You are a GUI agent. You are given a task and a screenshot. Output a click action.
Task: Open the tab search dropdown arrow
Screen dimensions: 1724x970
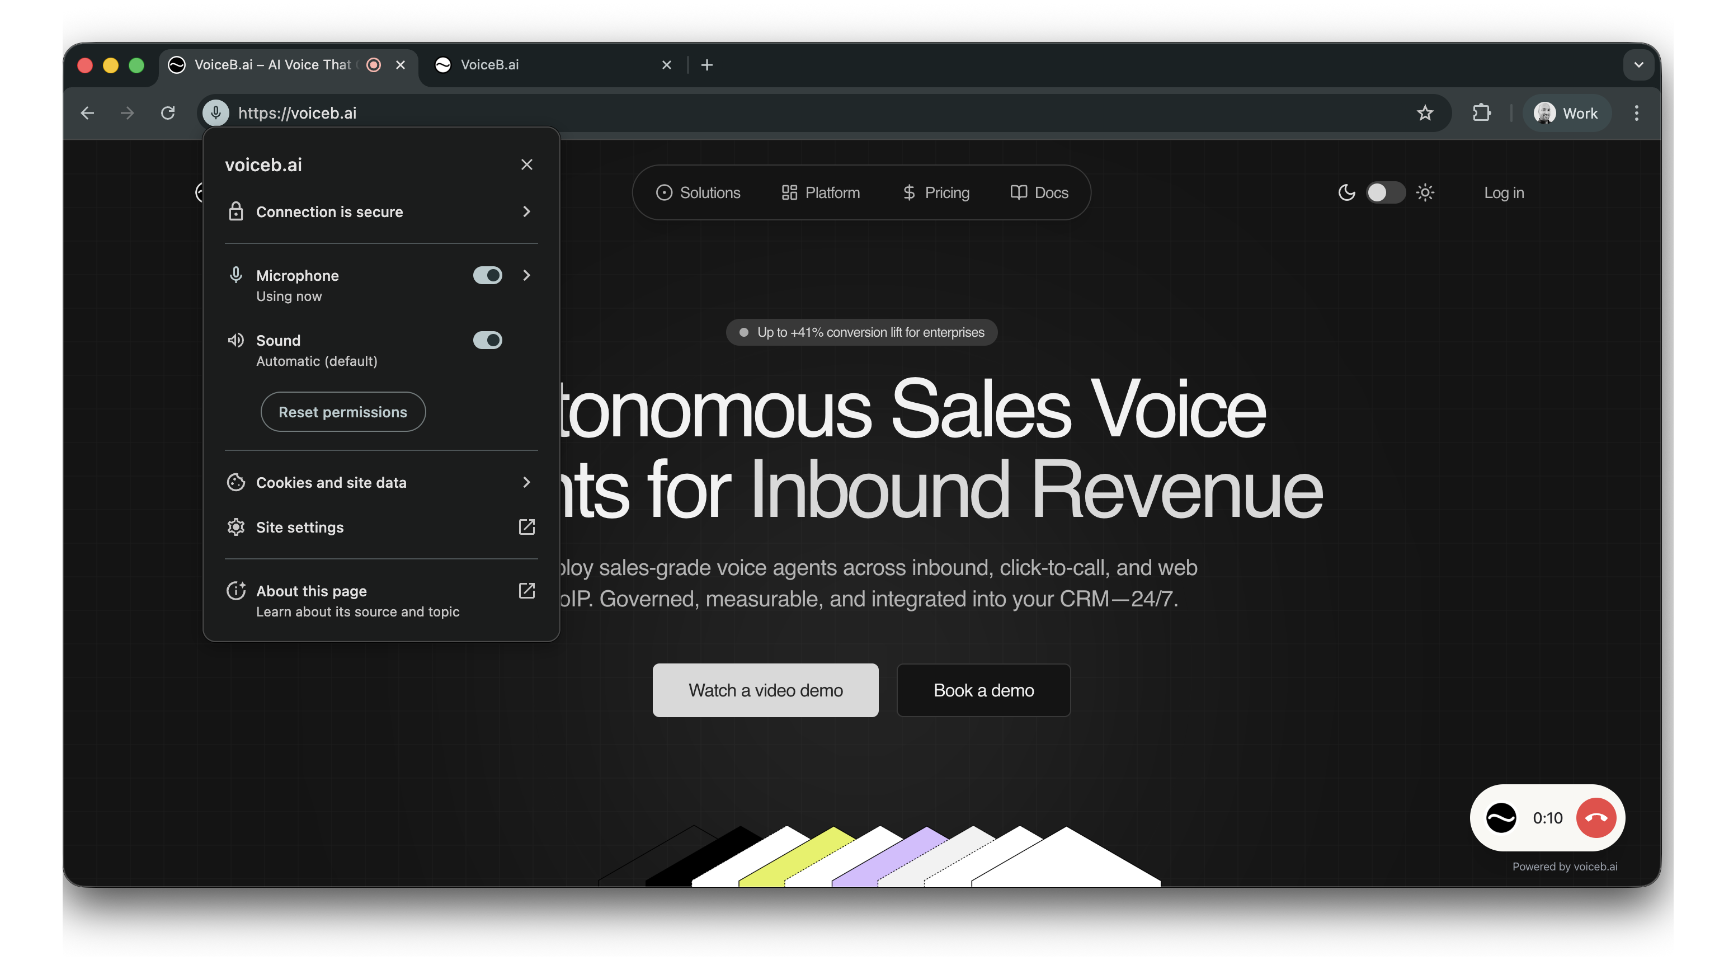(x=1638, y=65)
